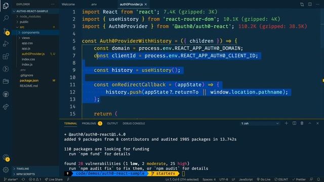Kill the terminal with trash icon
This screenshot has width=324, height=182.
(302, 123)
